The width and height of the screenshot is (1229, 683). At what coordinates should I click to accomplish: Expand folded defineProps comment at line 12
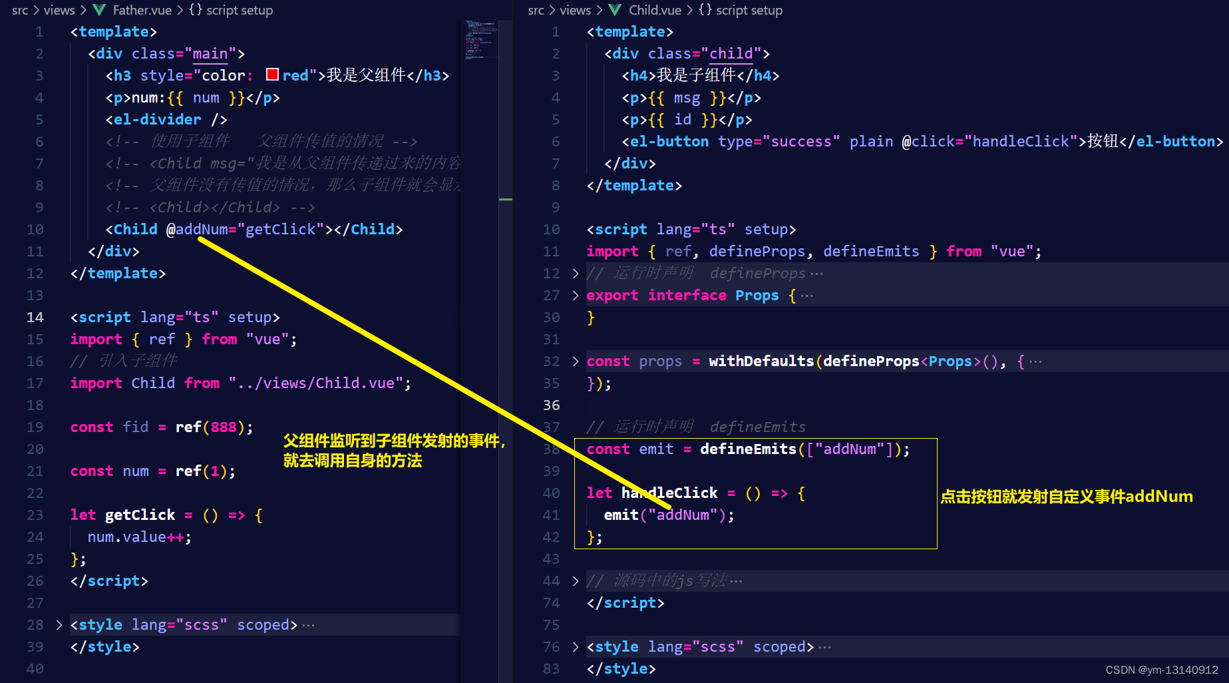[576, 273]
